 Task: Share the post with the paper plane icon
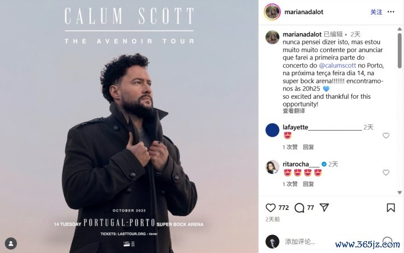click(x=324, y=208)
